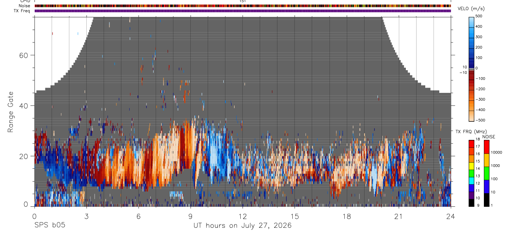Click the UT hours date axis title
The height and width of the screenshot is (234, 507).
[243, 226]
